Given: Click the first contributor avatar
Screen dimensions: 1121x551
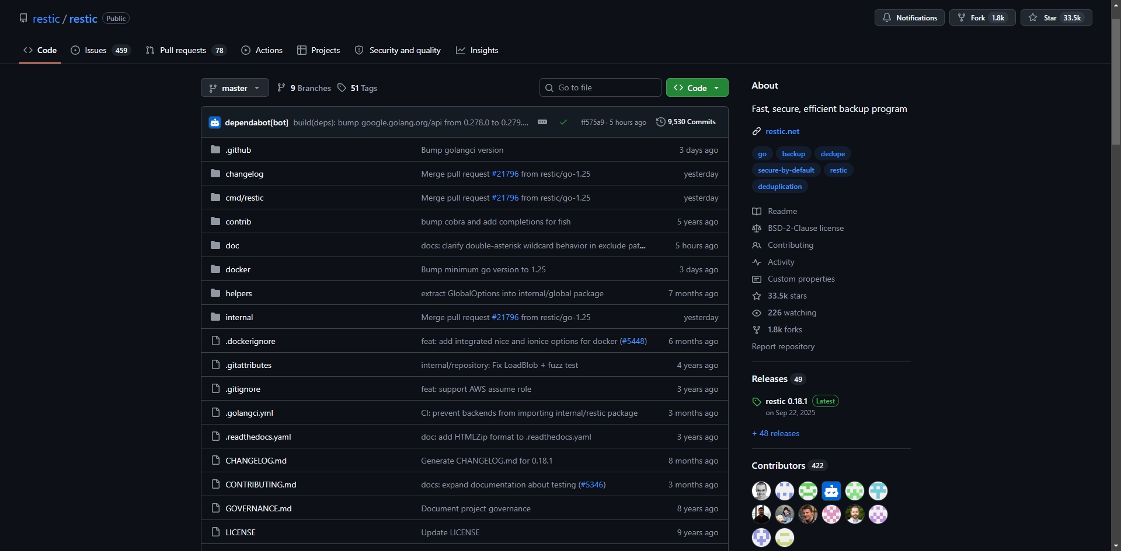Looking at the screenshot, I should pos(761,491).
